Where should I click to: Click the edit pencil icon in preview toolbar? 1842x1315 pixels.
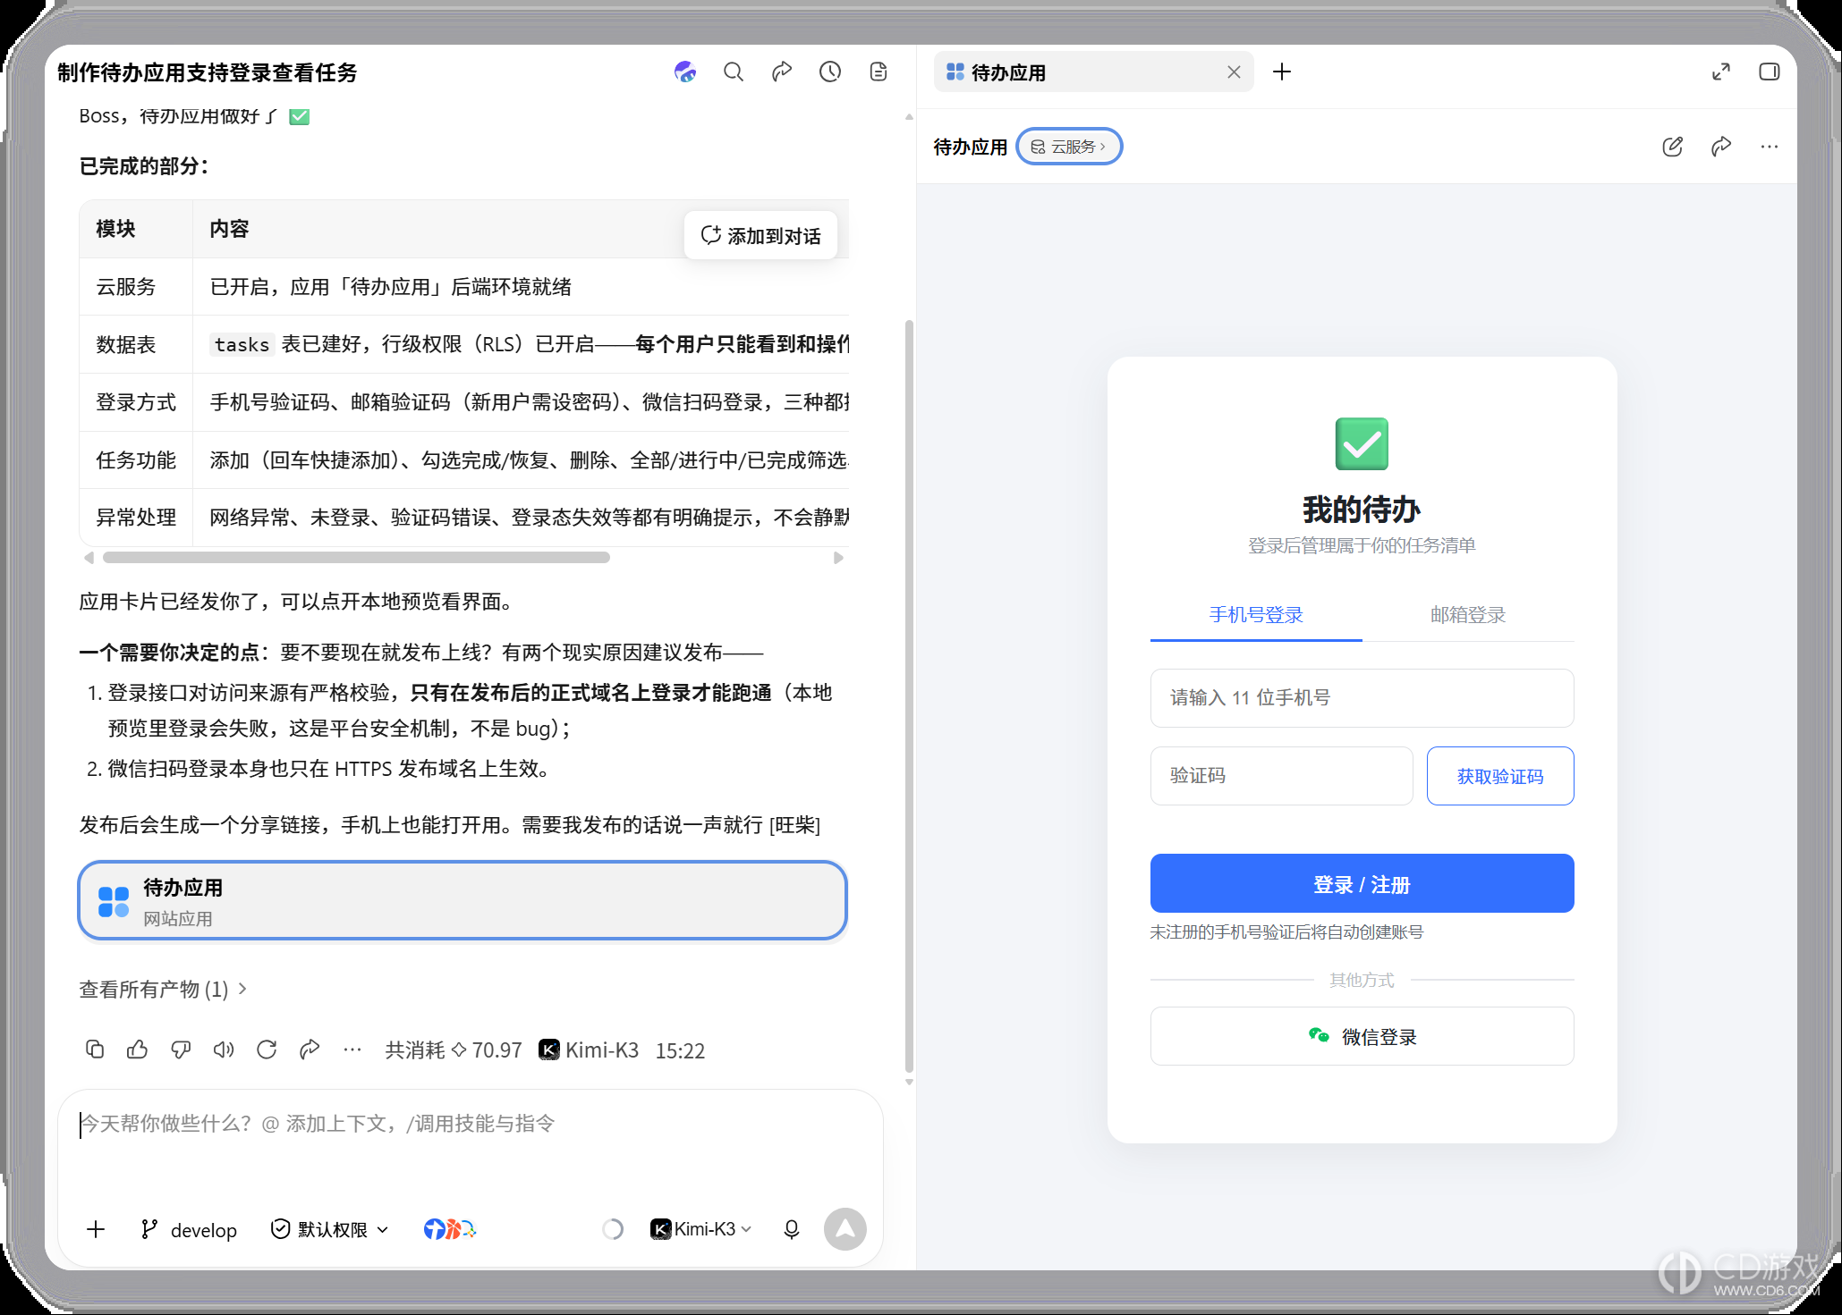(1673, 147)
